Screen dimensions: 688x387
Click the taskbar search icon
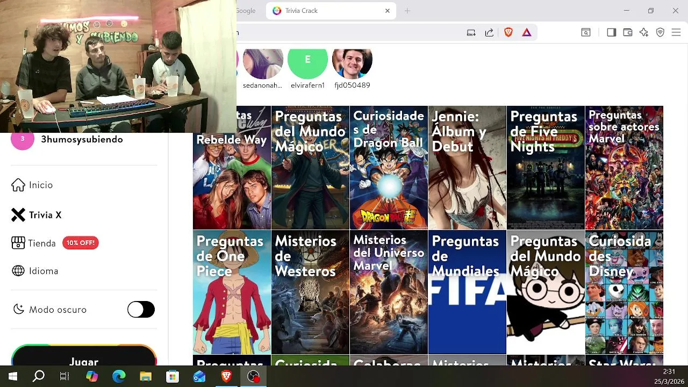(x=39, y=376)
